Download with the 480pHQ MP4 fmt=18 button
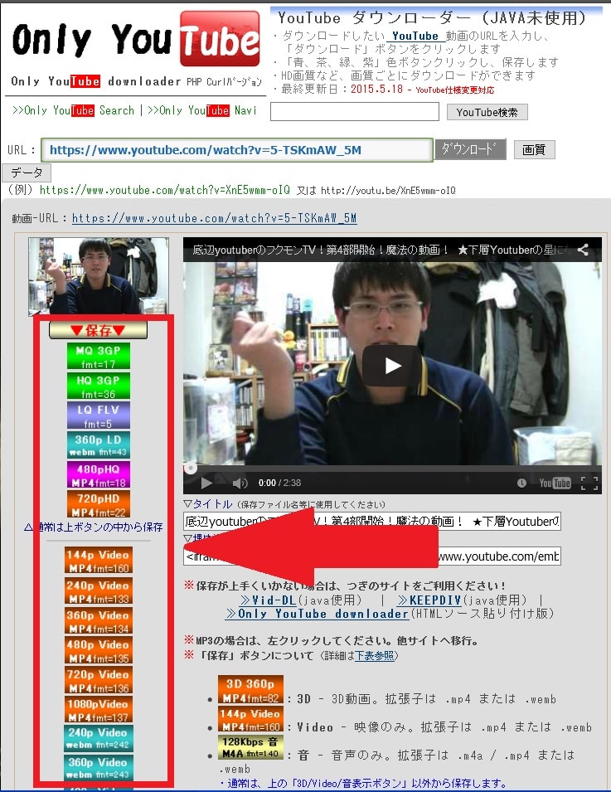 click(x=99, y=474)
